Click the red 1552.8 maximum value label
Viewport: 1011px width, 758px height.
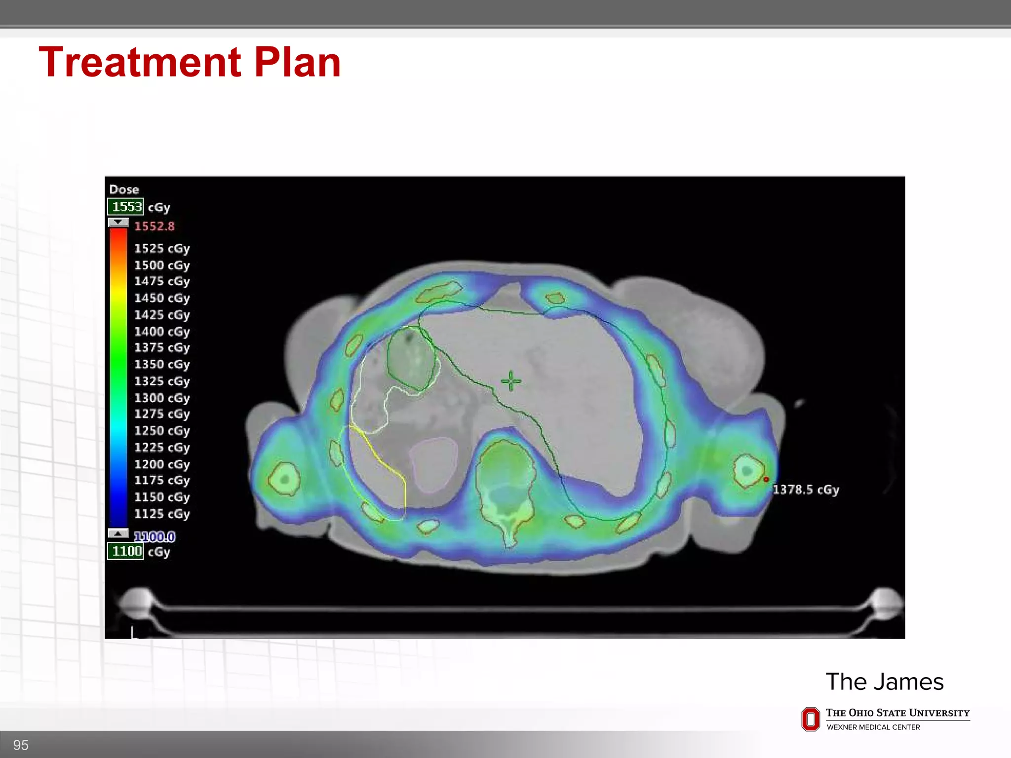tap(155, 227)
